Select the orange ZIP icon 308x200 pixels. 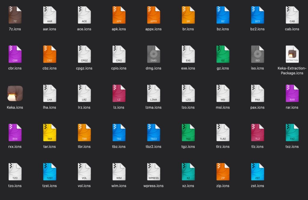(223, 172)
